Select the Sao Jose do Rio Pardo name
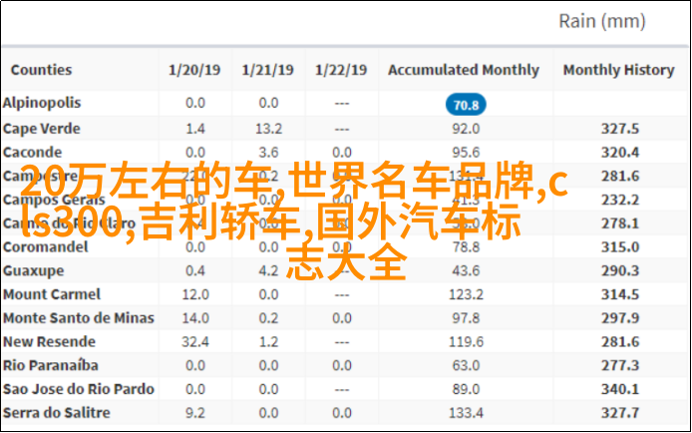692x433 pixels. 79,389
